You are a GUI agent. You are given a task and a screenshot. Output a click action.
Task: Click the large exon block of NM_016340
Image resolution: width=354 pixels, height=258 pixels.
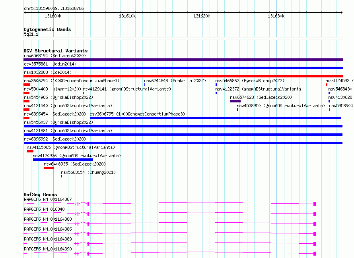click(x=315, y=214)
